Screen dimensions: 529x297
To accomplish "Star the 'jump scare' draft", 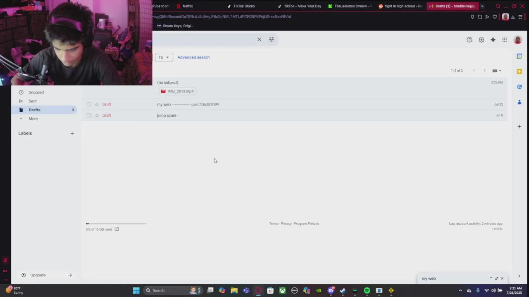I will click(x=97, y=115).
